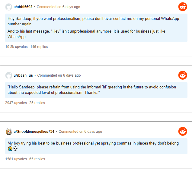The height and width of the screenshot is (169, 192).
Task: Open the 65 replies link
Action: pyautogui.click(x=37, y=159)
